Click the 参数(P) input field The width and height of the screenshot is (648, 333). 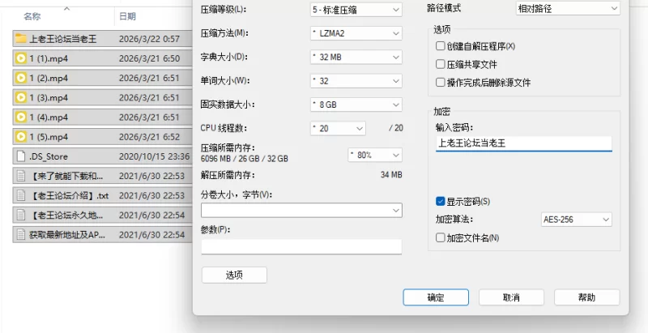pos(301,246)
